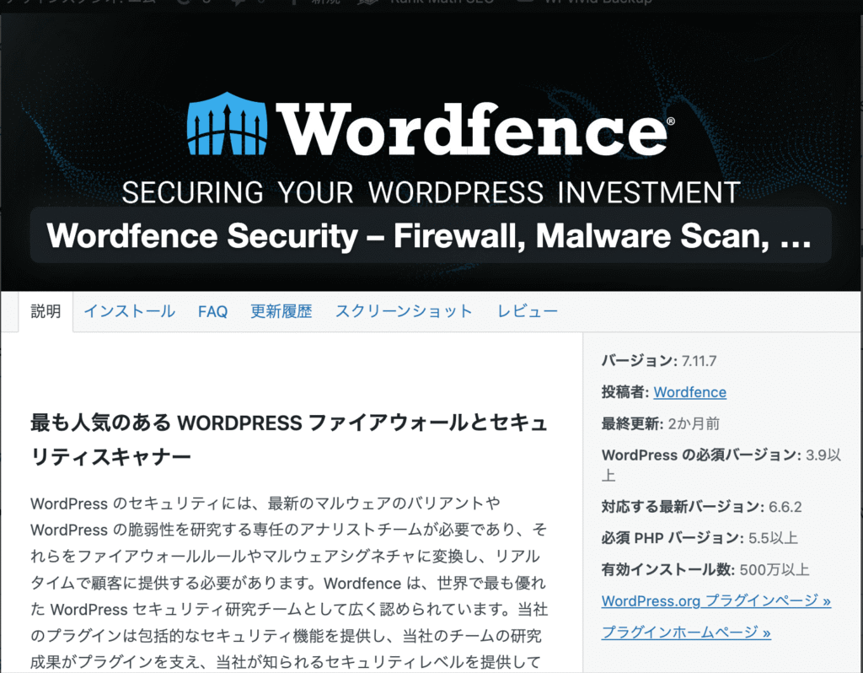The width and height of the screenshot is (863, 673).
Task: Click the 最終更新 2か月前 entry
Action: (661, 423)
